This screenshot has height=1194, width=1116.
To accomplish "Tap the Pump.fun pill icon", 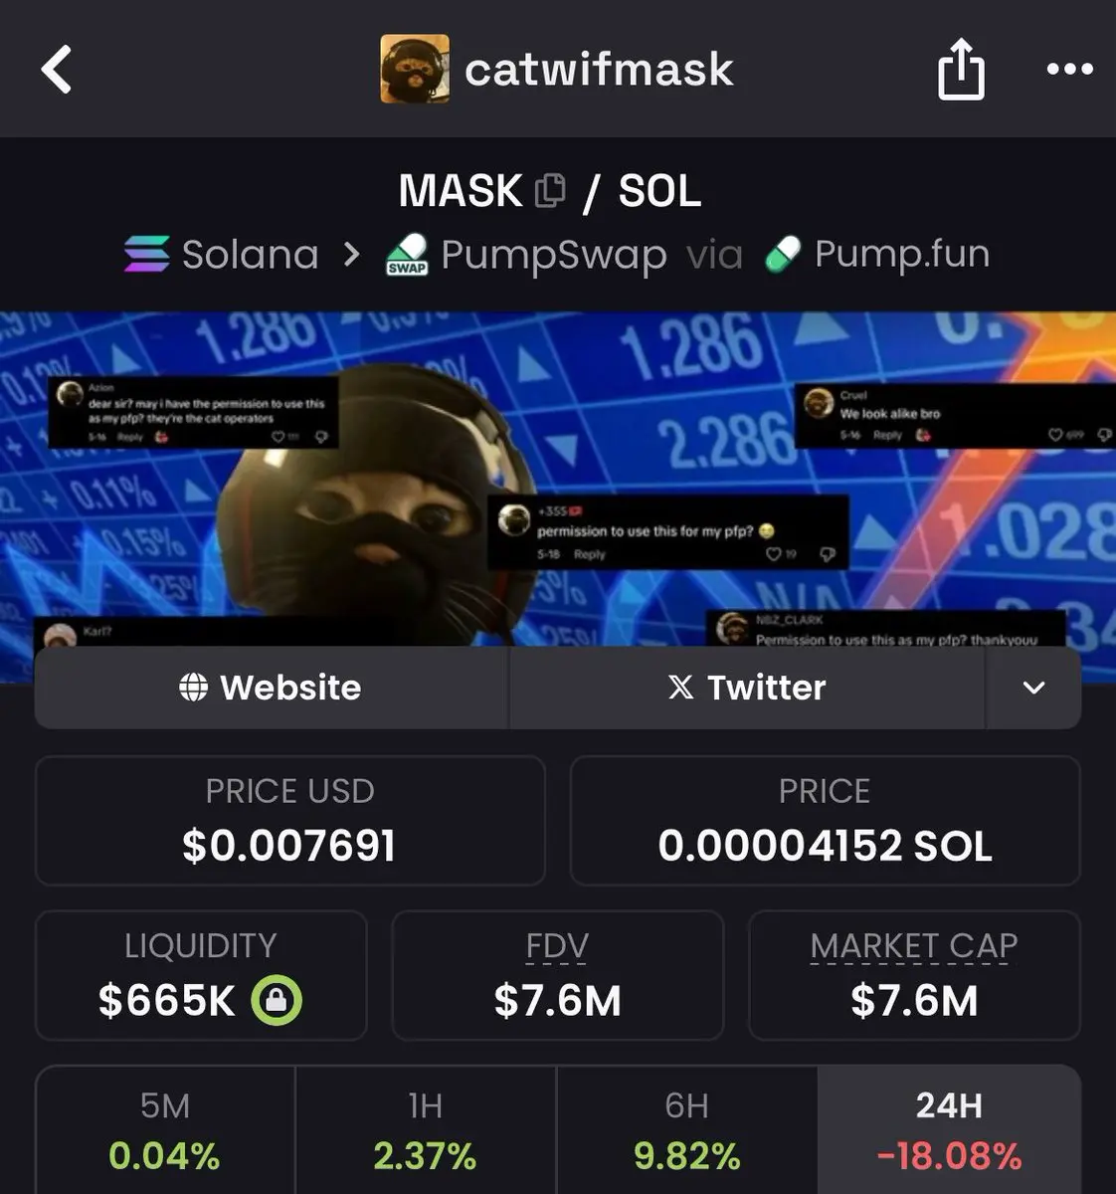I will (x=783, y=255).
